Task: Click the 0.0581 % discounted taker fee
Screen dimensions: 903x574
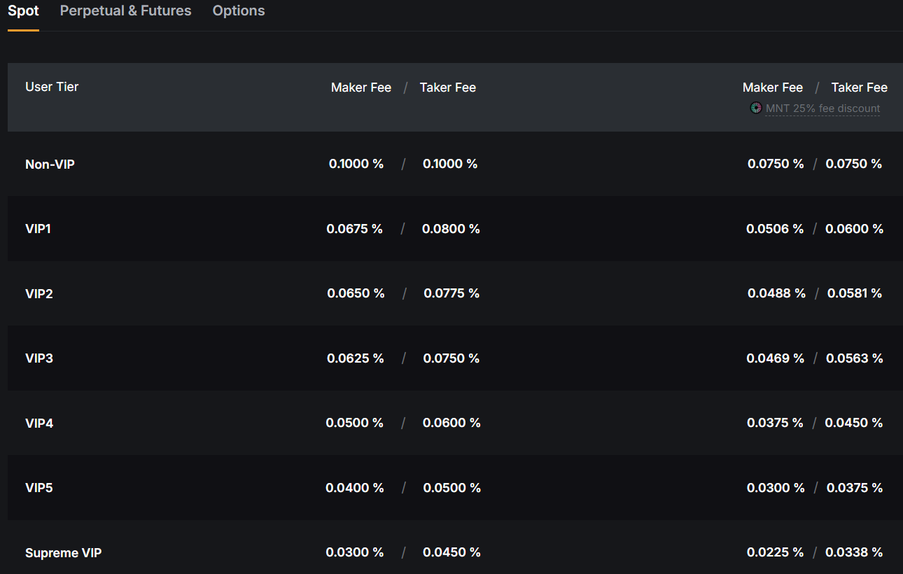Action: [855, 293]
